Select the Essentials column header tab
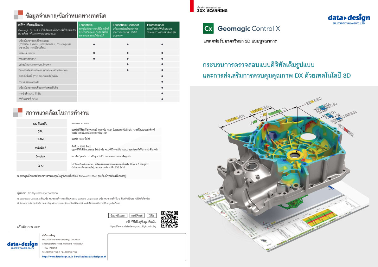This screenshot has width=378, height=267. (85, 24)
